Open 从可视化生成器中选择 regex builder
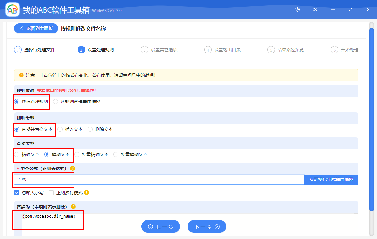Viewport: 377px width, 239px height. point(331,179)
